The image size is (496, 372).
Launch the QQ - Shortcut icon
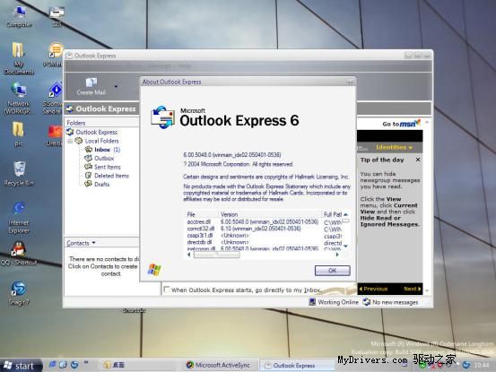(x=19, y=253)
